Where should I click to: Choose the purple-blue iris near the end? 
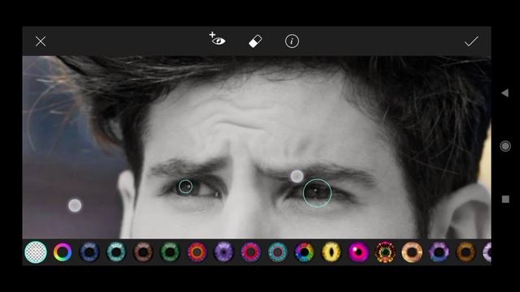[x=439, y=252]
